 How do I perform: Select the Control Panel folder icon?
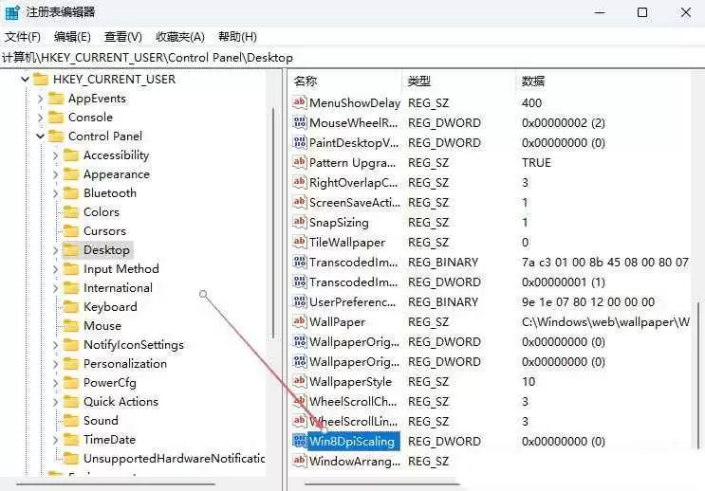pyautogui.click(x=56, y=136)
